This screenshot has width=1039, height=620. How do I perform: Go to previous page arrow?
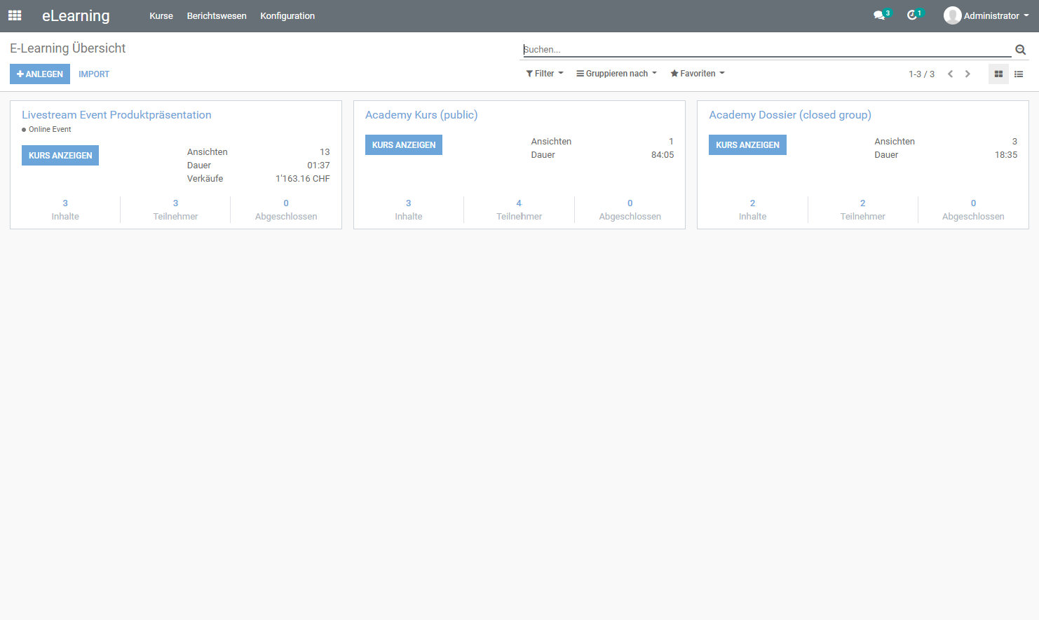click(950, 74)
